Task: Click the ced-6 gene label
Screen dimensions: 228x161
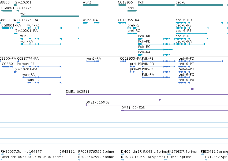Action: (181, 2)
